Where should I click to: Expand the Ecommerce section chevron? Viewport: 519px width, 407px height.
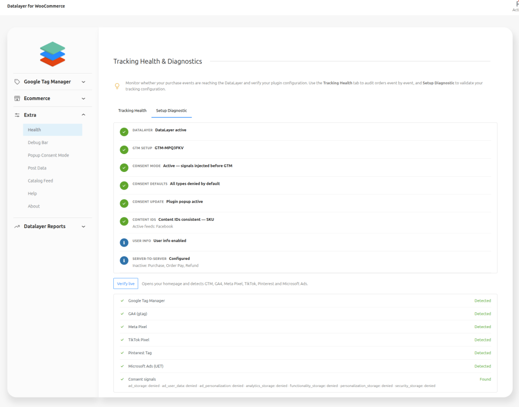pyautogui.click(x=84, y=98)
